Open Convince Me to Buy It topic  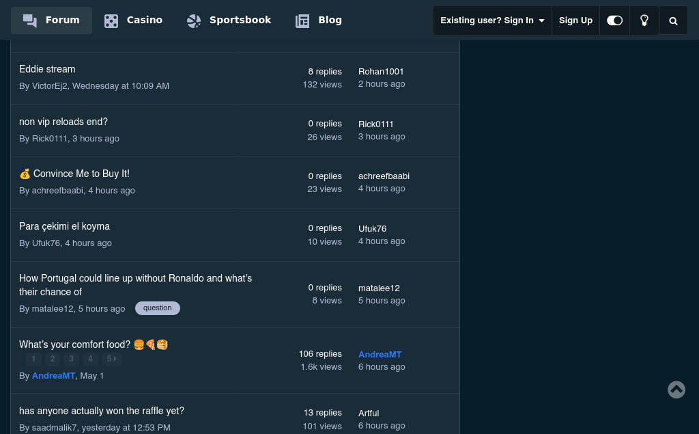click(74, 174)
